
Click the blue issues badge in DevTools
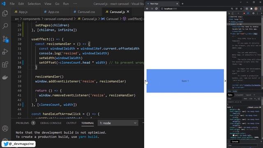248,13
